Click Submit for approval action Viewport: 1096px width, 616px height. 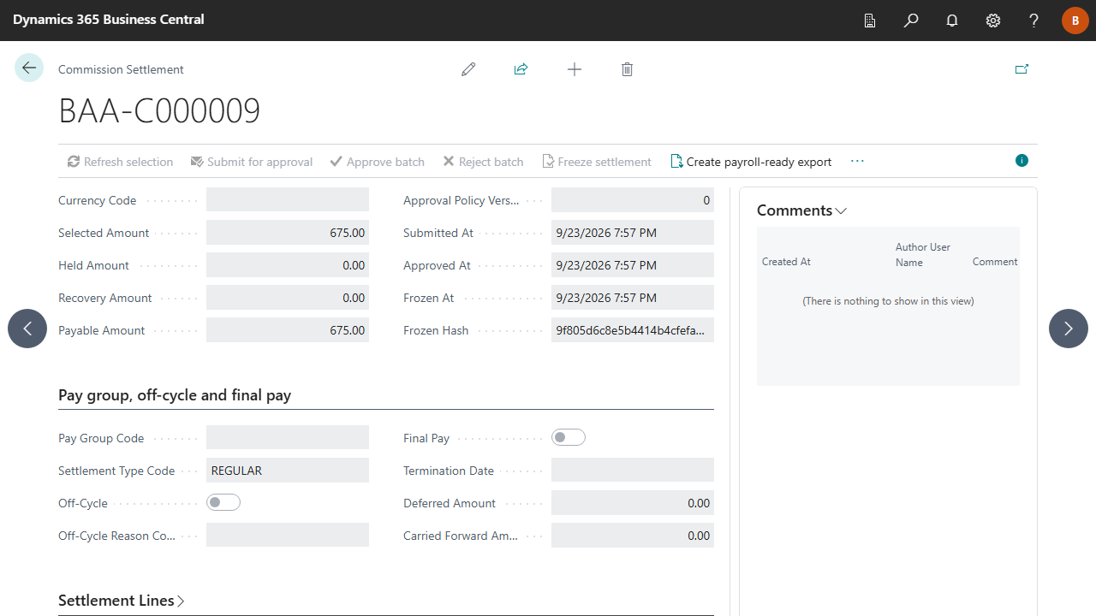point(252,162)
